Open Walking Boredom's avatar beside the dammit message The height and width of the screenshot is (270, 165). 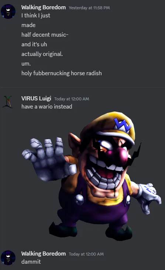click(x=8, y=258)
